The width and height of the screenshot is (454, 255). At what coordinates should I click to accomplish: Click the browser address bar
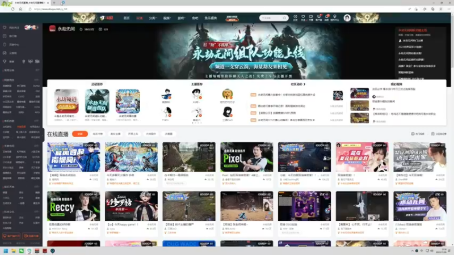[217, 9]
